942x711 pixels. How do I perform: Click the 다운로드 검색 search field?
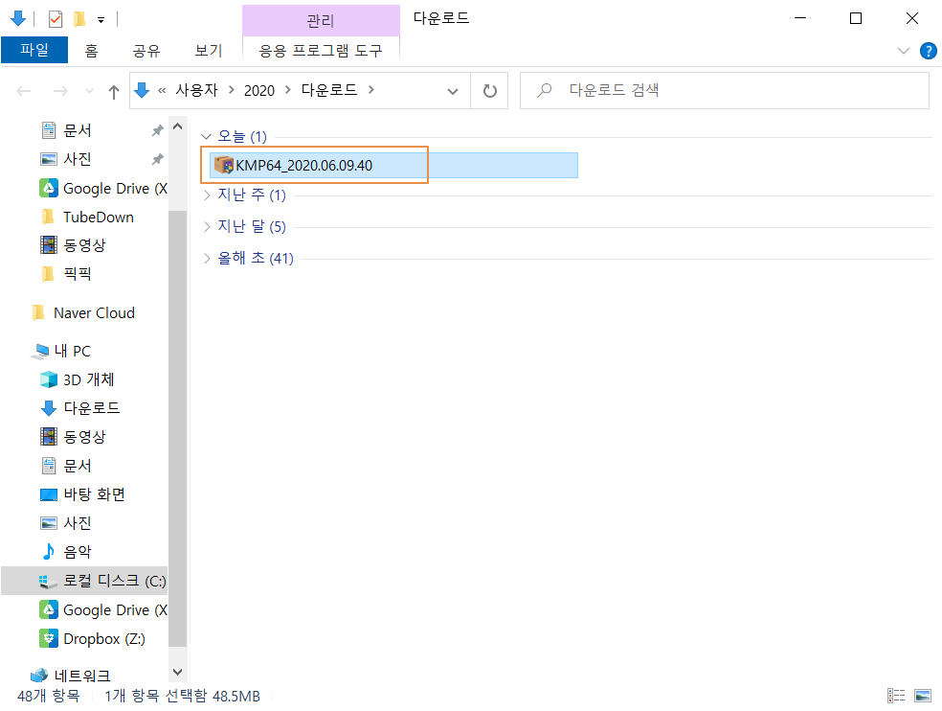pos(725,91)
